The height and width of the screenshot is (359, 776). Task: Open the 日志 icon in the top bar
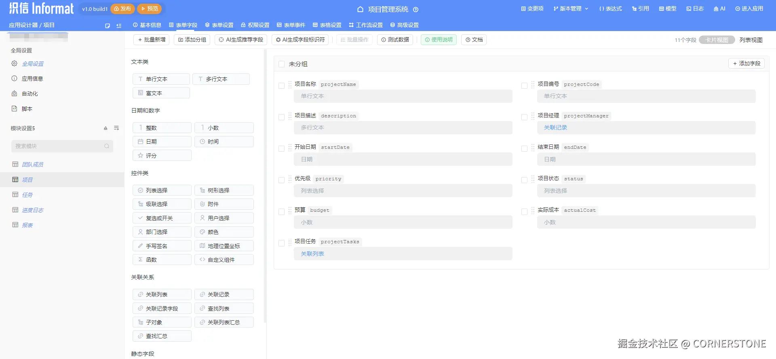(695, 8)
